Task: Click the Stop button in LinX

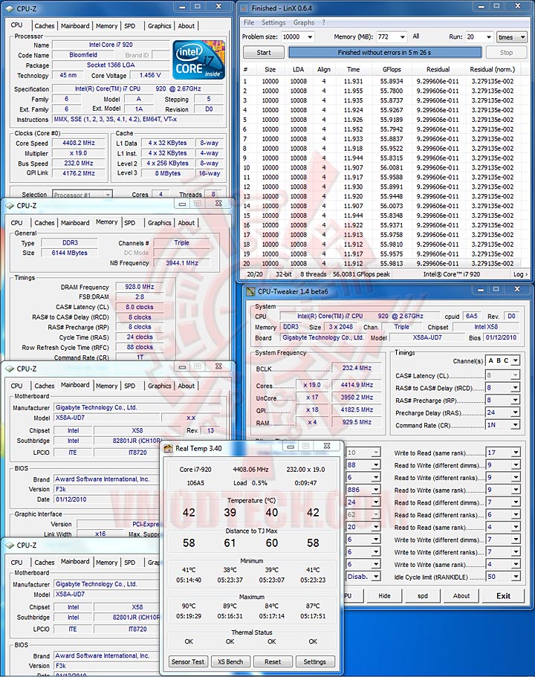Action: (x=506, y=53)
